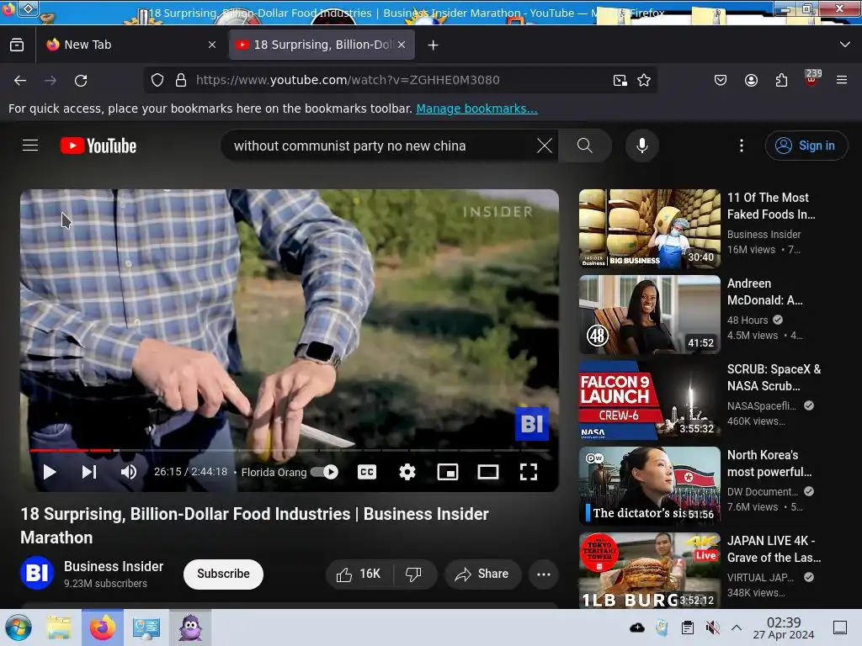Open Firefox recent browsing view icon

17,45
